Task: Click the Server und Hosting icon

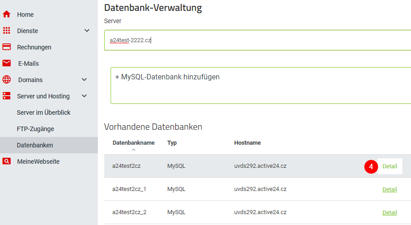Action: 6,96
